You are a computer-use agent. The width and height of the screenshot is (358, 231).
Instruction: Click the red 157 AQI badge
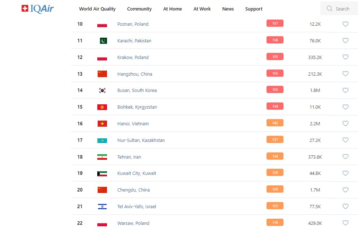(x=275, y=24)
